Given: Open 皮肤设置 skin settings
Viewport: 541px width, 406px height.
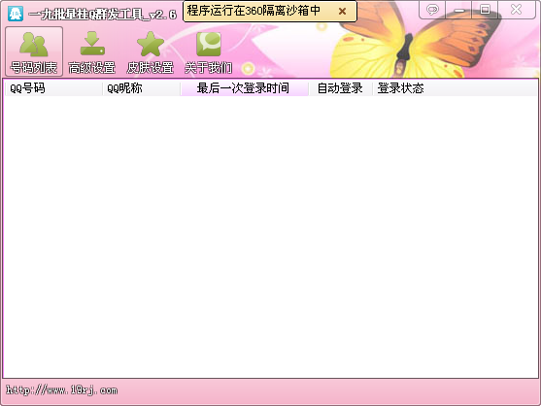Looking at the screenshot, I should click(151, 51).
